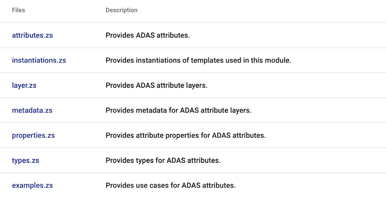Open the types.zs file link
This screenshot has height=197, width=386.
25,161
